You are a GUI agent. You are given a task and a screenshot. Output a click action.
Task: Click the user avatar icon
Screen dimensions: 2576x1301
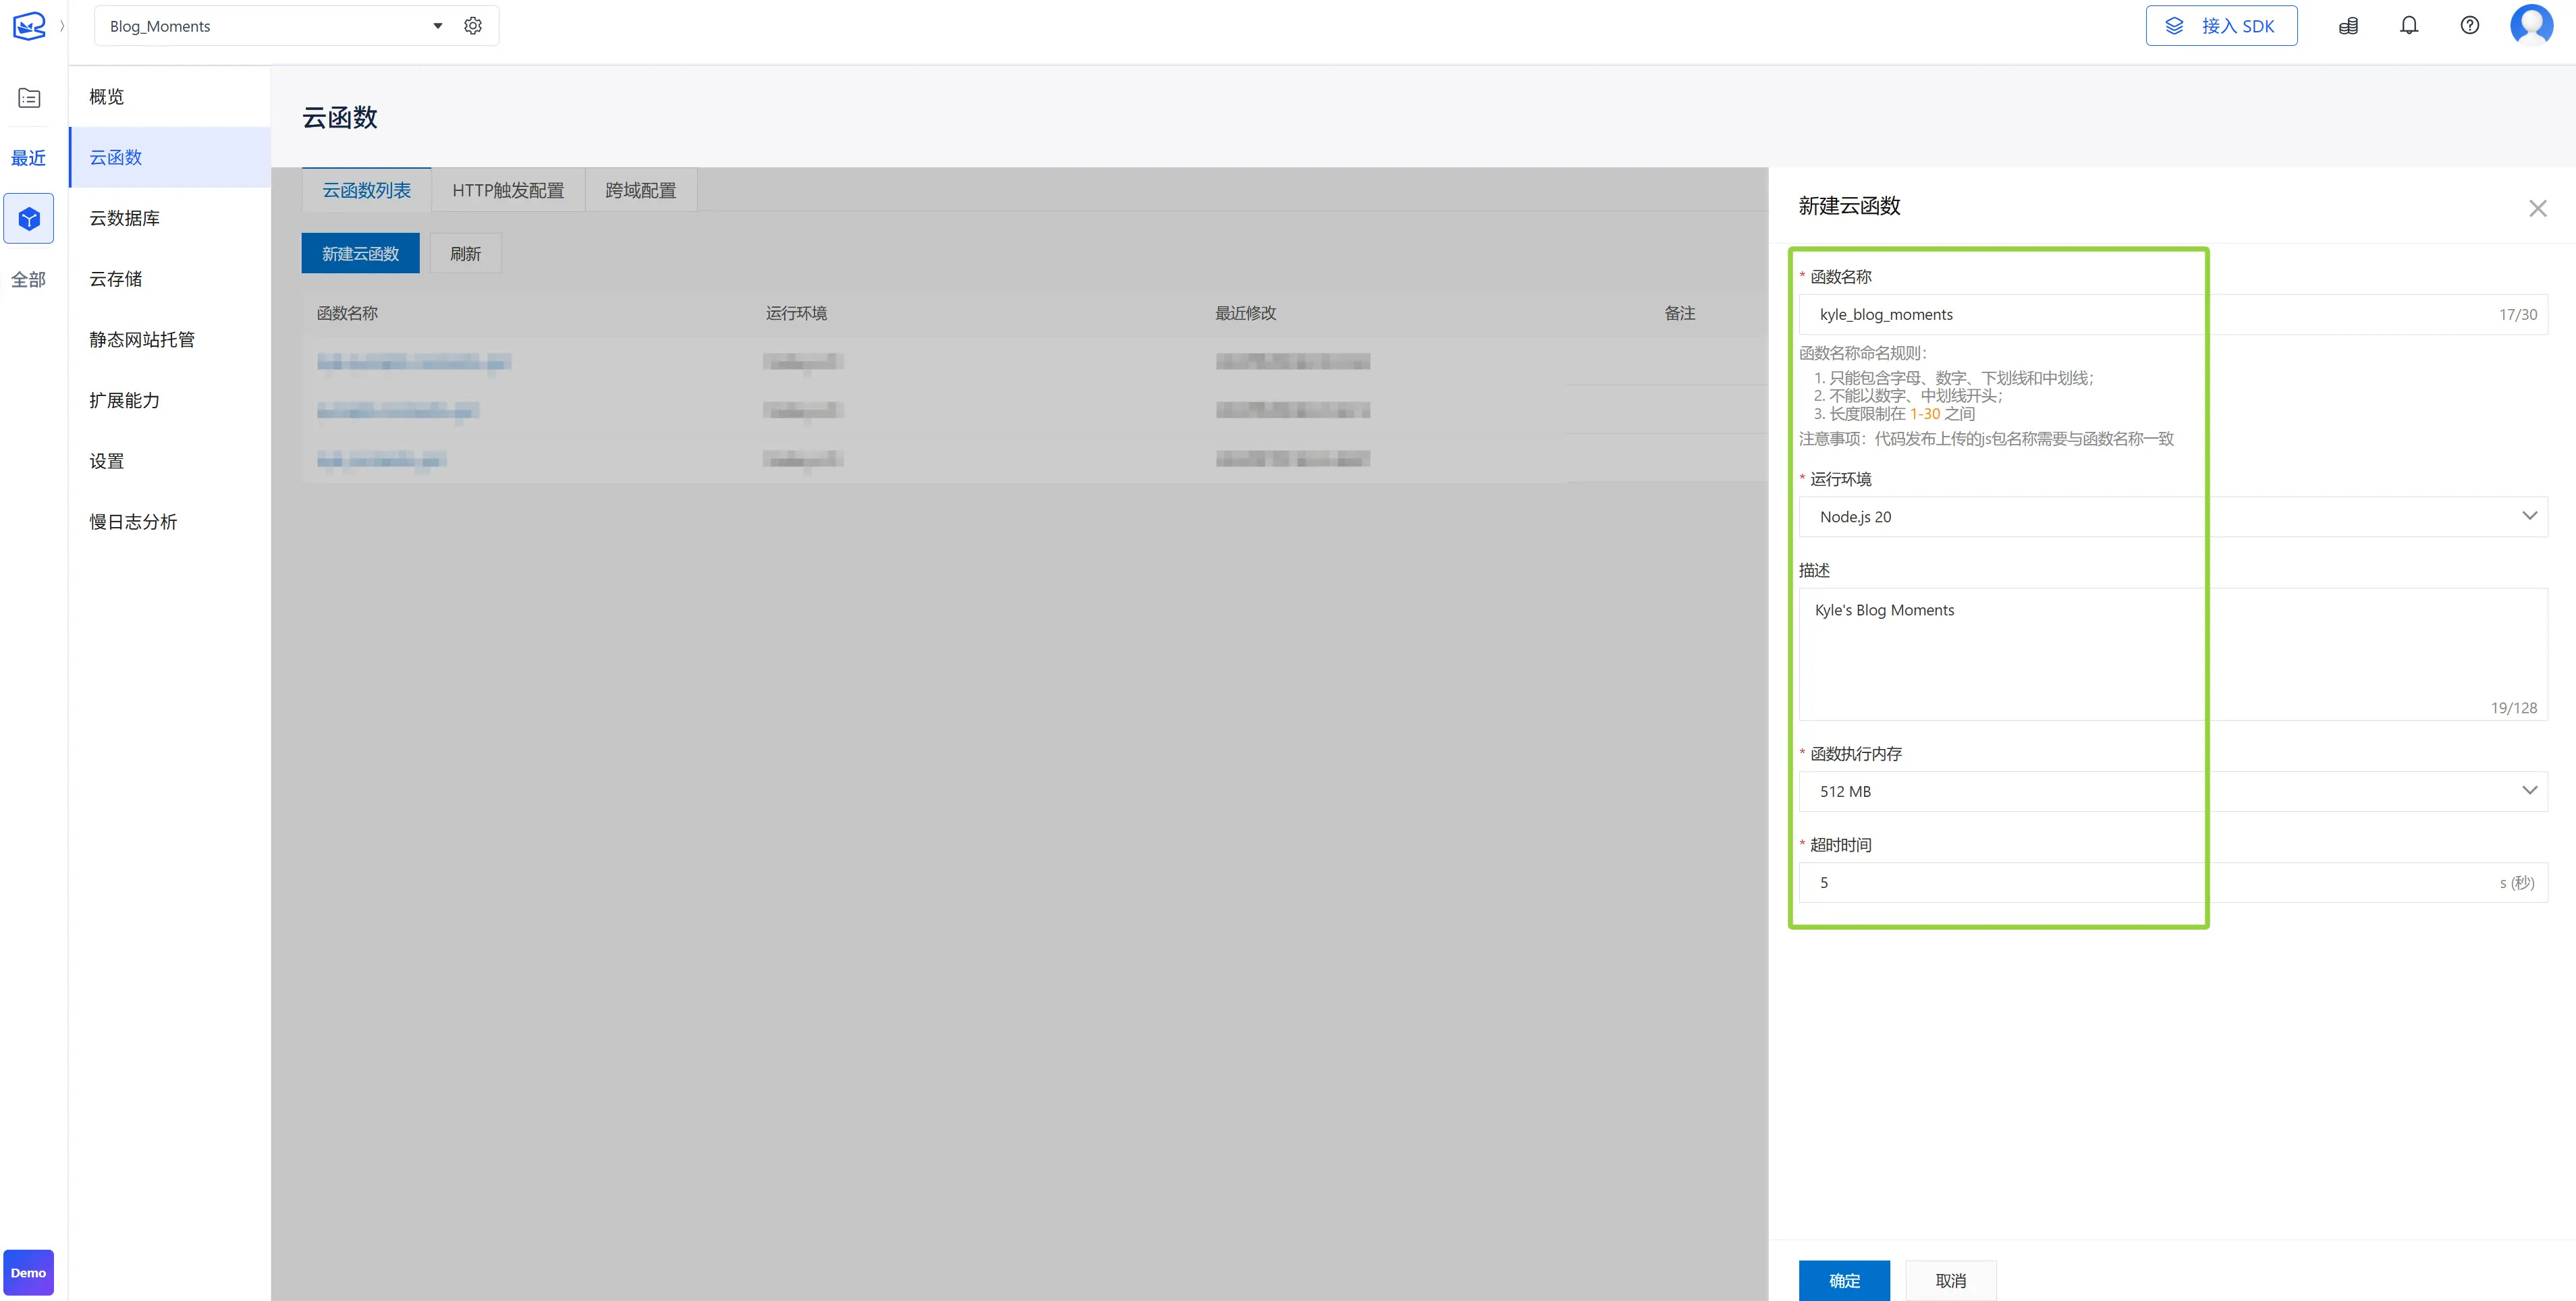click(x=2531, y=26)
